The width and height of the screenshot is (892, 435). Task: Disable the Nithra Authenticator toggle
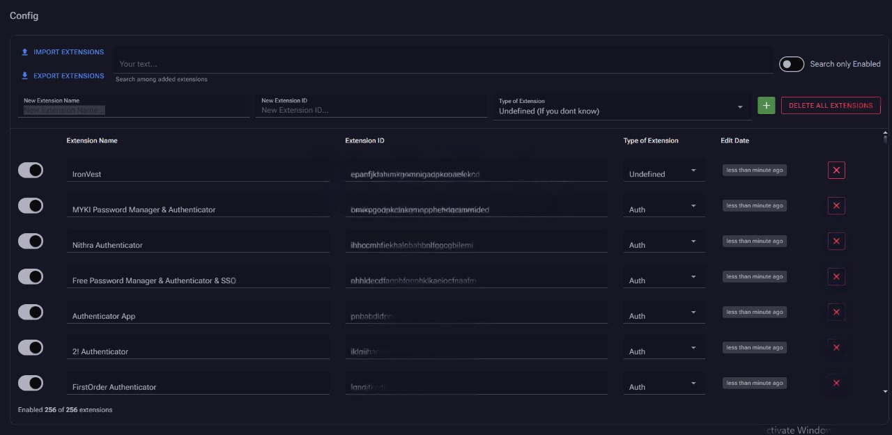click(31, 241)
